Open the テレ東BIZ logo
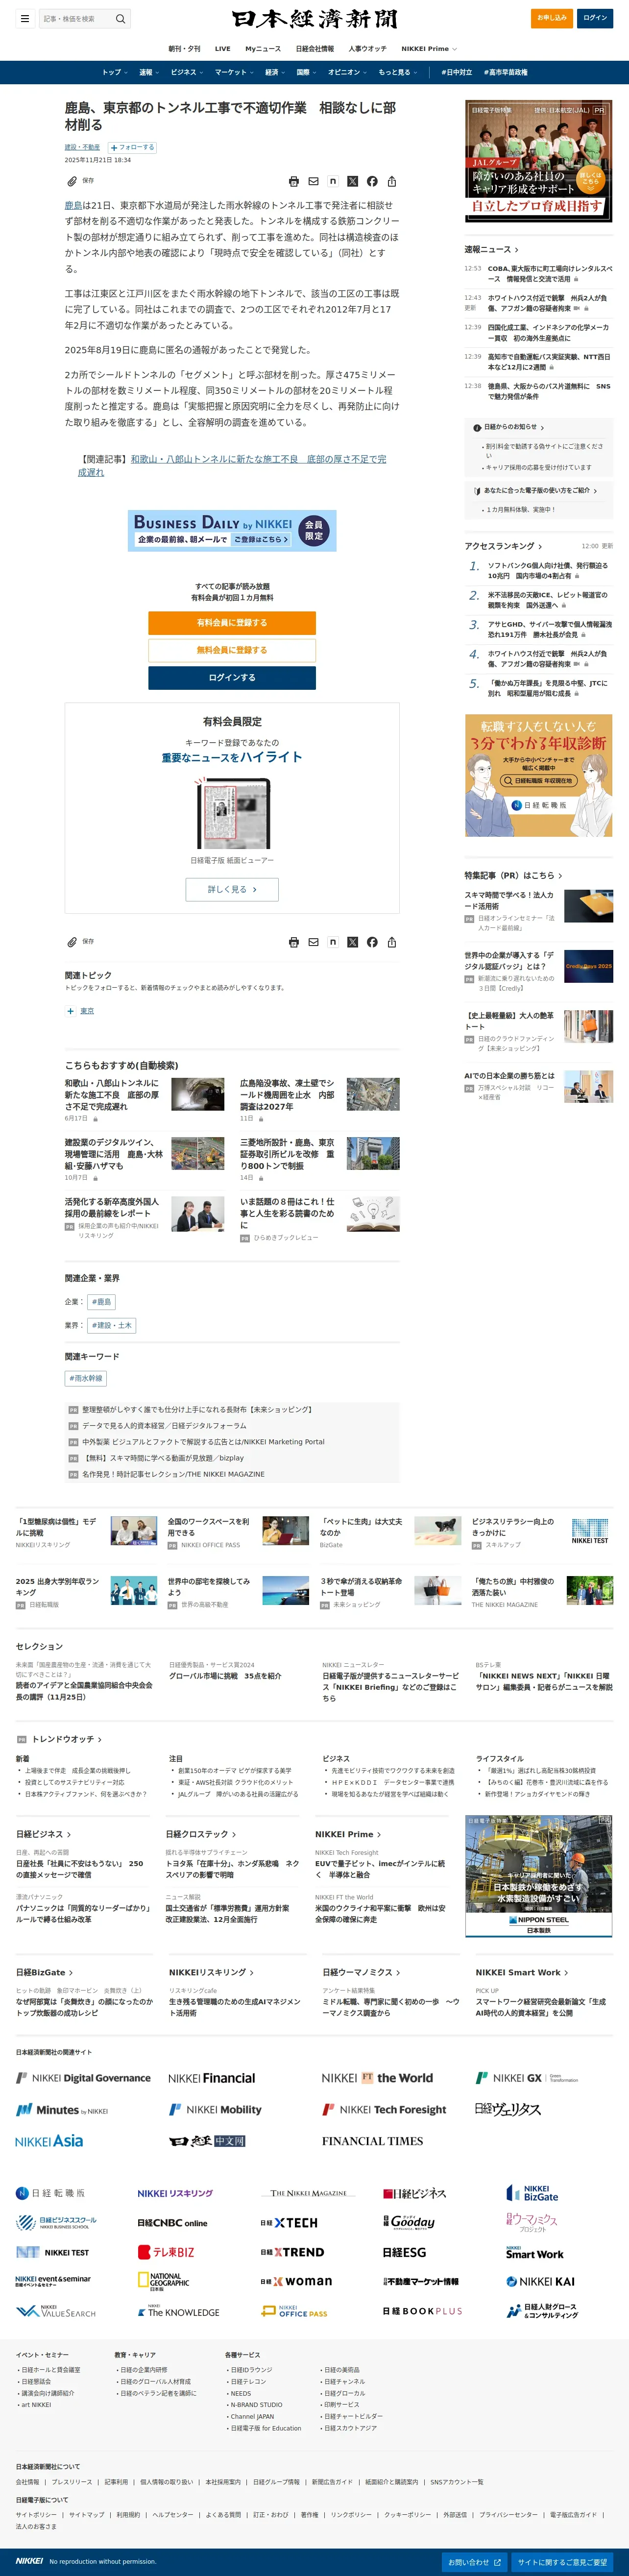The width and height of the screenshot is (629, 2576). [166, 2252]
